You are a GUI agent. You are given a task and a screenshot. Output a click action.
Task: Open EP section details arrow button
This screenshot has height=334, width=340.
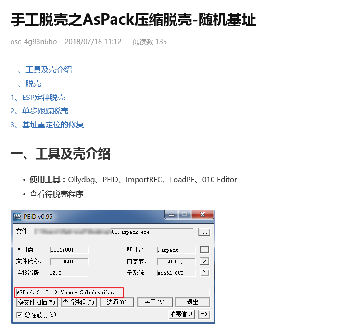(x=204, y=250)
